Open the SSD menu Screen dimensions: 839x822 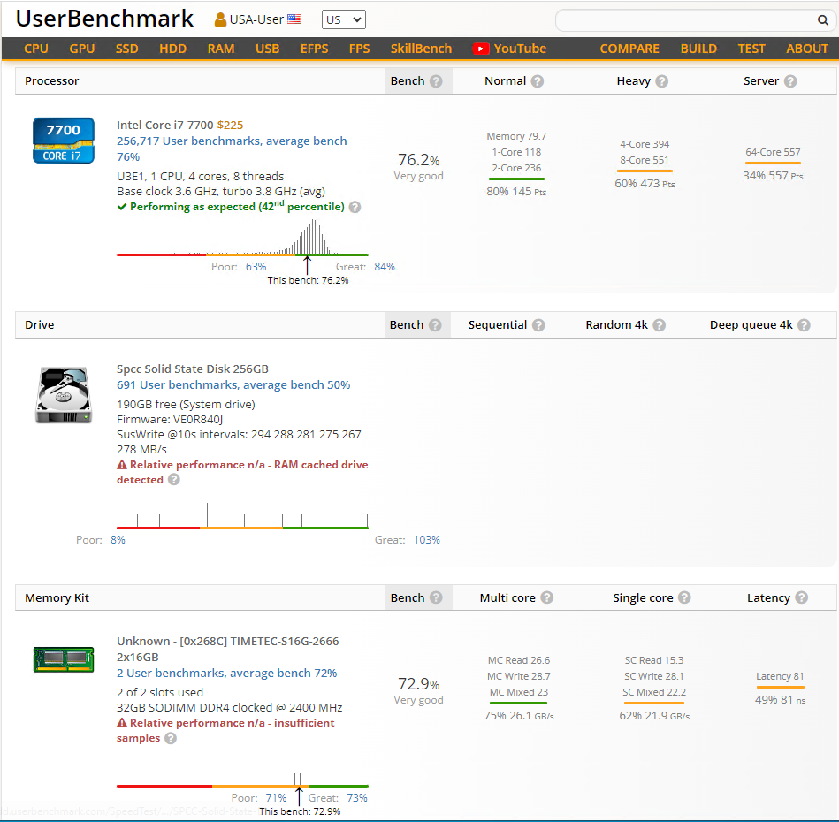click(126, 49)
